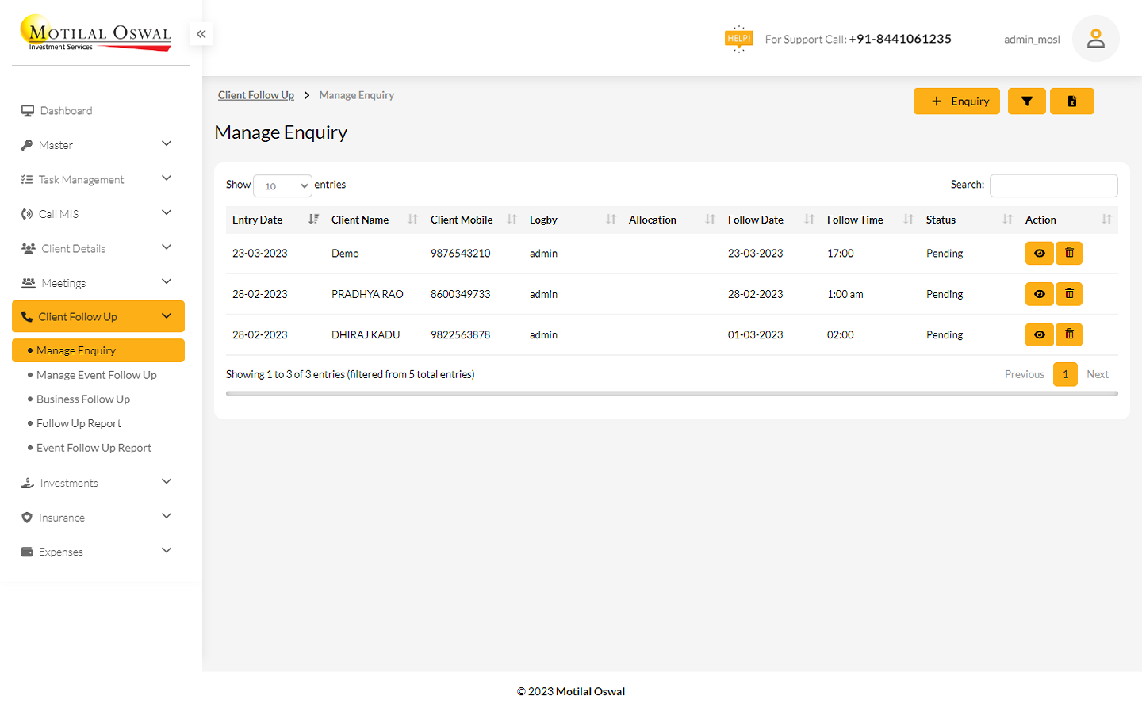Click the Client Details people icon
Viewport: 1142px width, 711px height.
(29, 248)
